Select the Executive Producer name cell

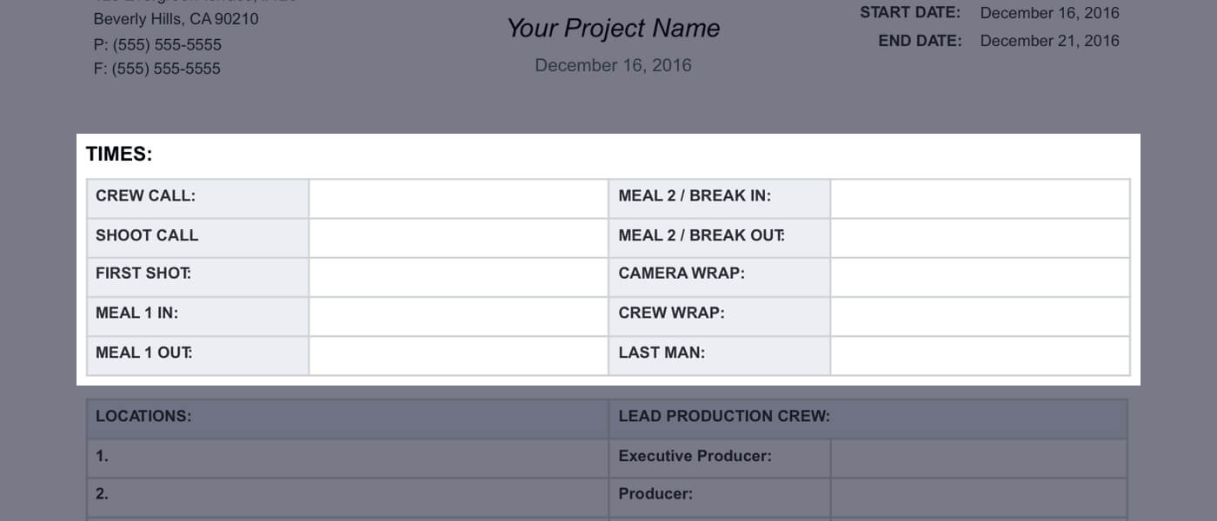(x=979, y=457)
